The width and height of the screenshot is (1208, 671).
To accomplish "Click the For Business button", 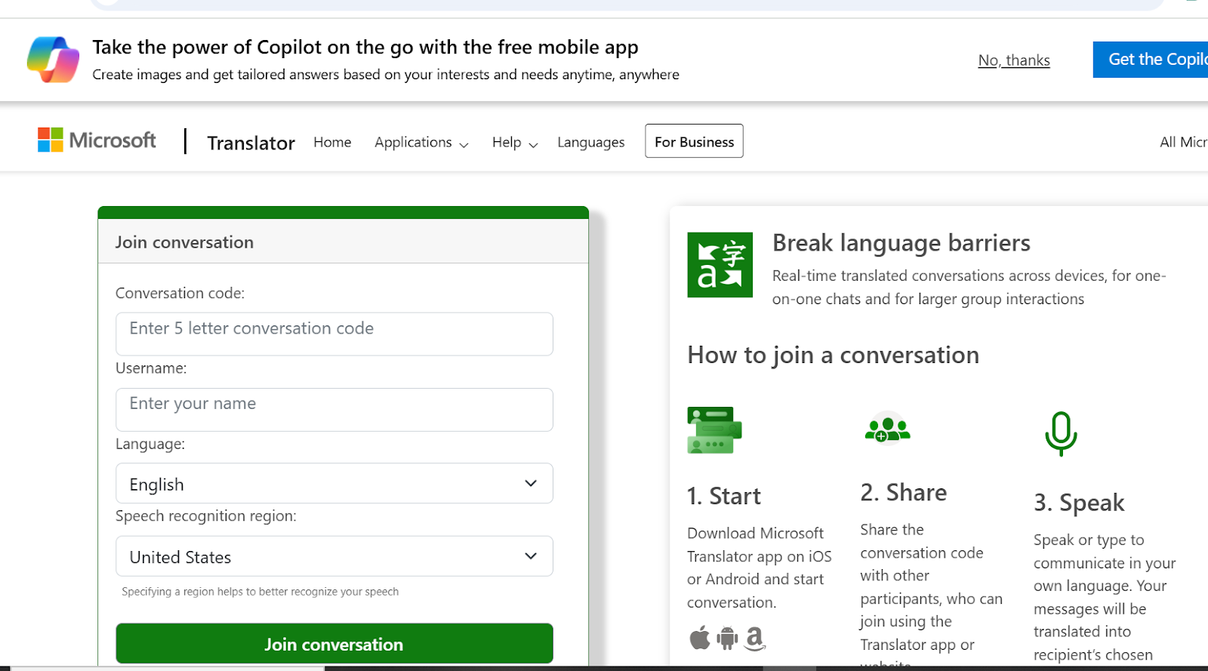I will (x=694, y=141).
